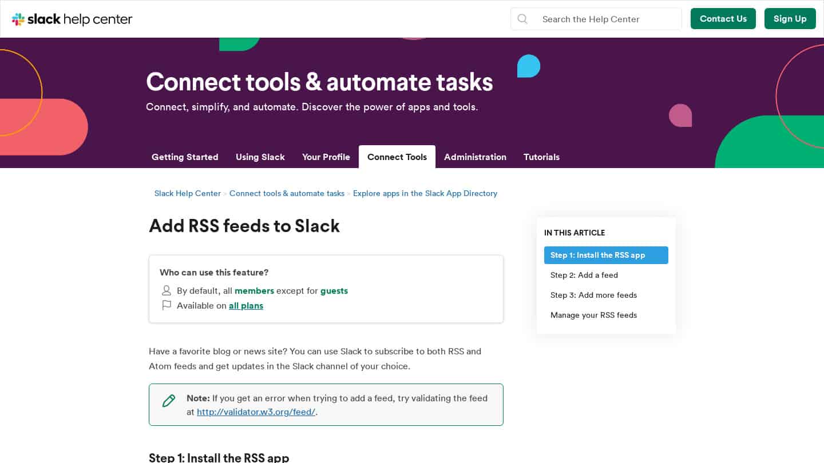Click the Who can use this feature? text
This screenshot has height=463, width=824.
tap(214, 272)
